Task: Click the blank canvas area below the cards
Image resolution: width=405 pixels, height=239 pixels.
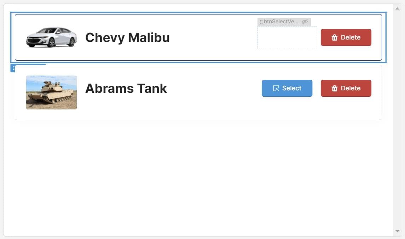Action: click(198, 177)
